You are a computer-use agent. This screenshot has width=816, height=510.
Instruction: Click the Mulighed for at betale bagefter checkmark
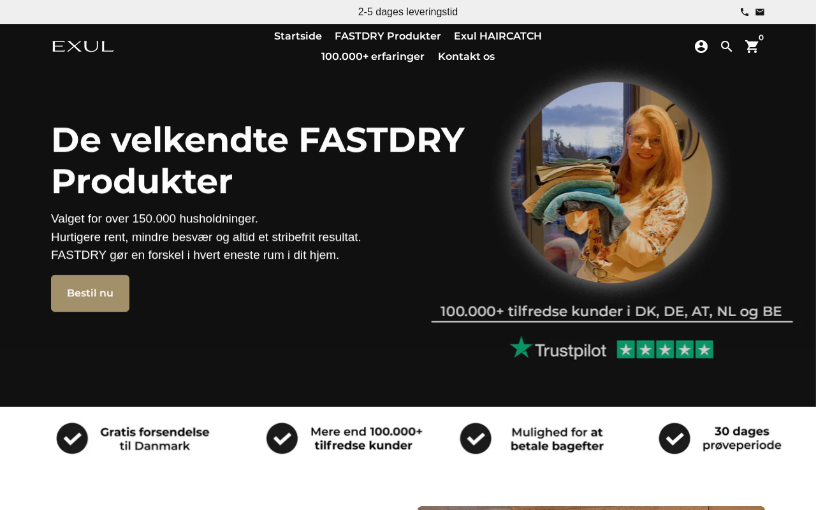click(x=476, y=439)
